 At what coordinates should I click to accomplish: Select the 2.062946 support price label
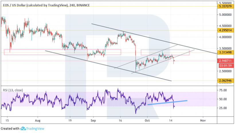click(x=225, y=81)
